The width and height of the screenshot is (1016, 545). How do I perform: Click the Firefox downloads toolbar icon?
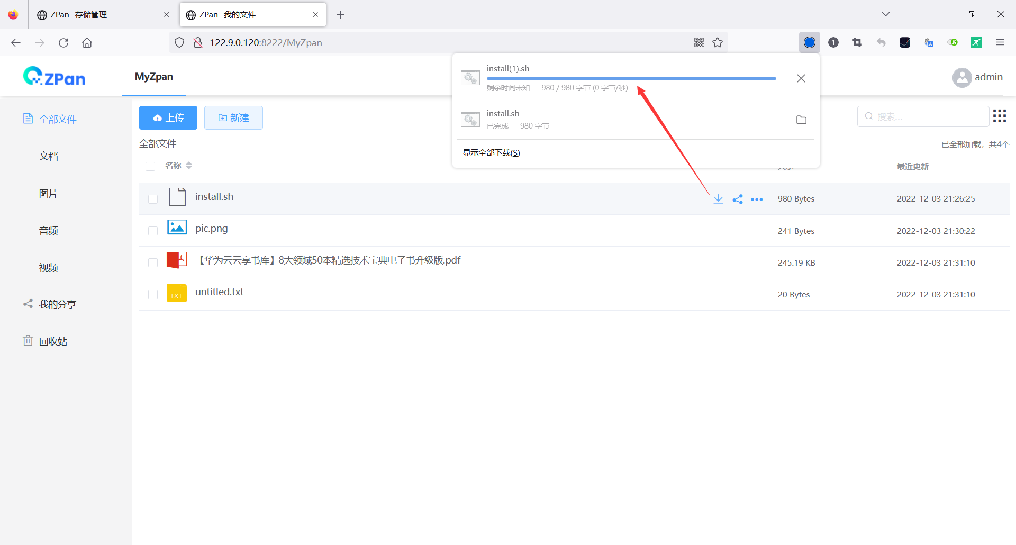(810, 42)
